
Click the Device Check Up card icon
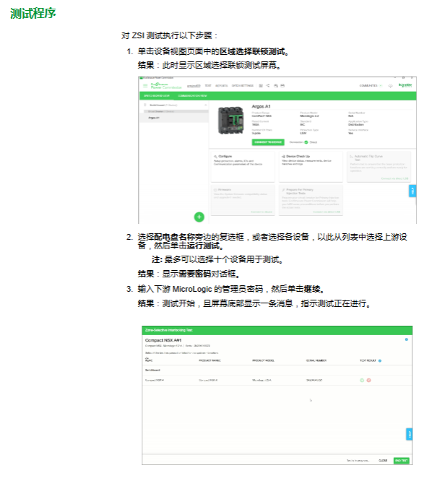click(x=283, y=156)
